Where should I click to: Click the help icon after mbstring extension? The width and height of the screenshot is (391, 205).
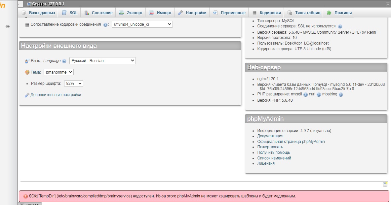[x=341, y=94]
